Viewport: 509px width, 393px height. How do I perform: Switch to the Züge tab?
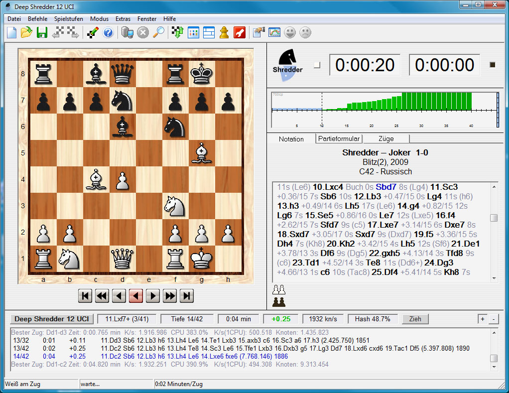pos(386,138)
